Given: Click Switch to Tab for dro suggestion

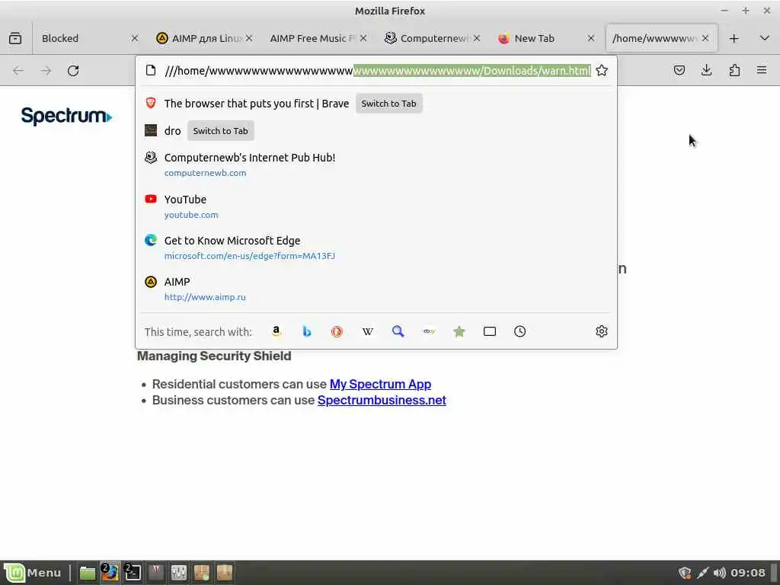Looking at the screenshot, I should pyautogui.click(x=220, y=131).
